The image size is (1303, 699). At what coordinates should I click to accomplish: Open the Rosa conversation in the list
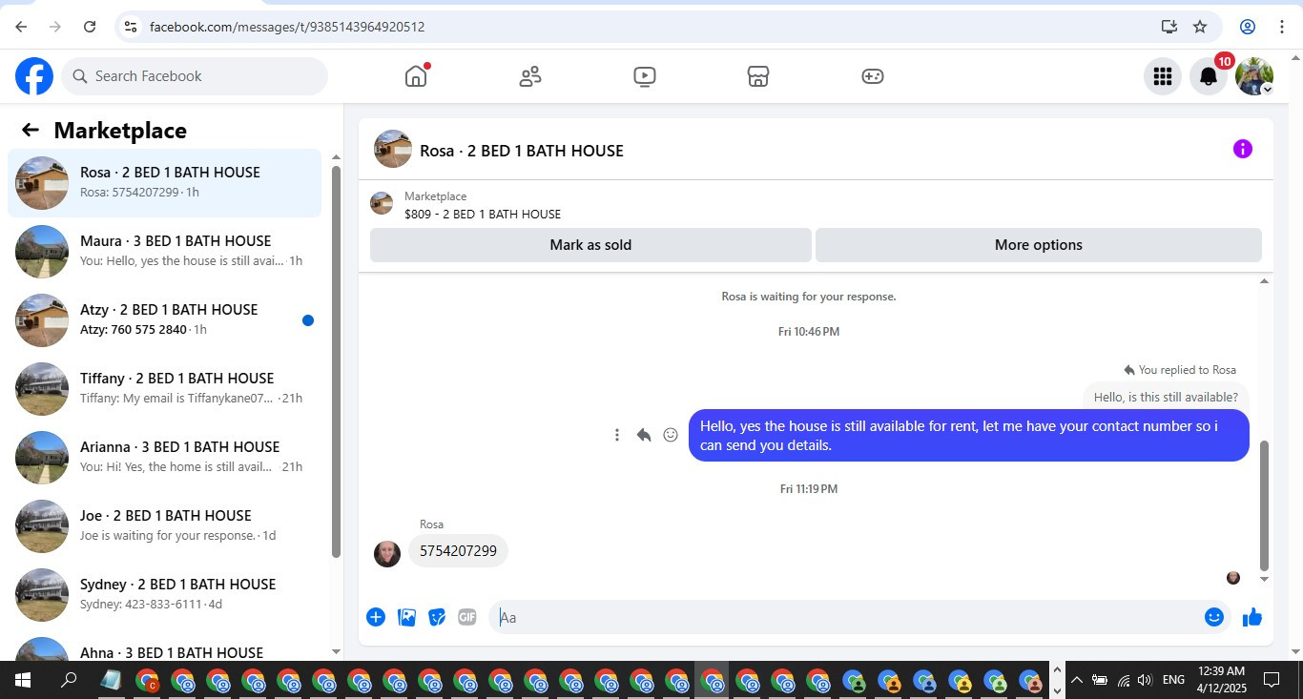coord(164,183)
